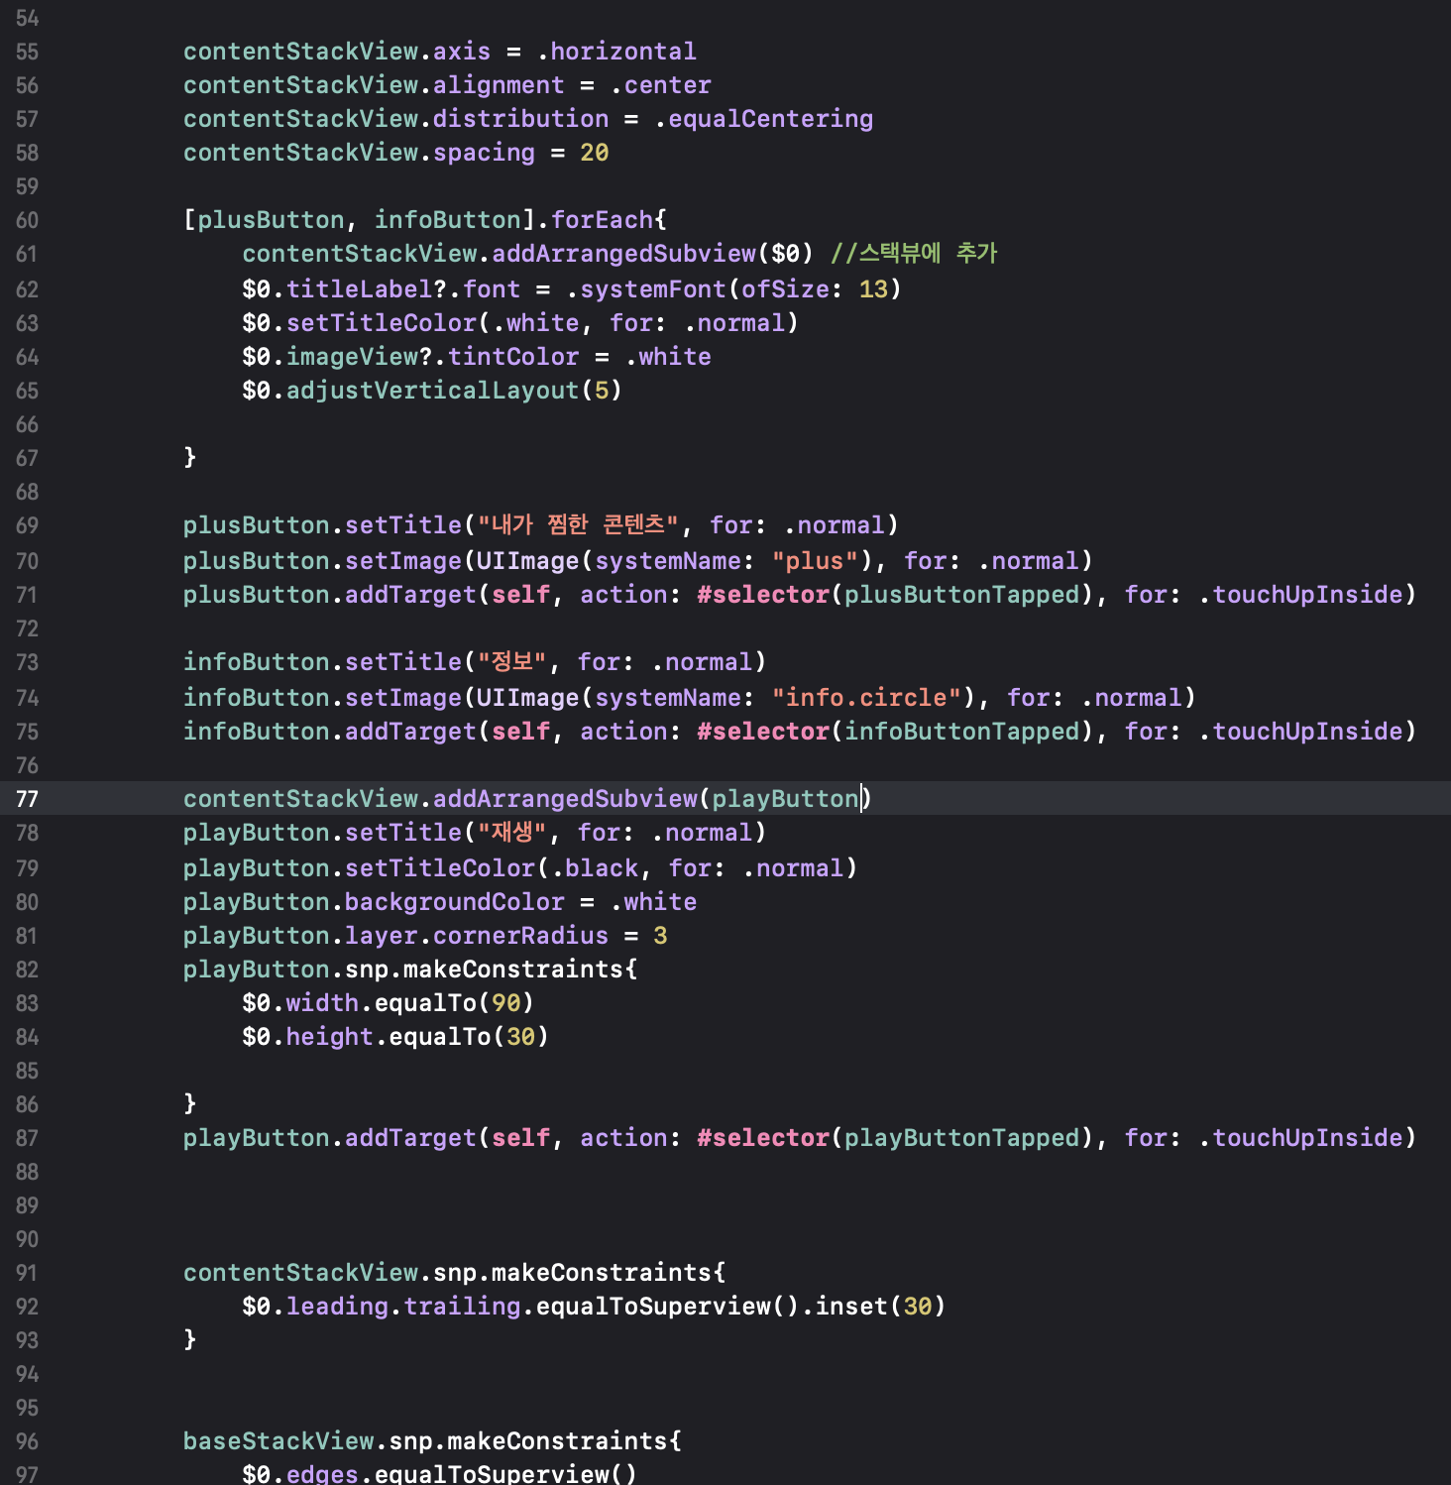This screenshot has width=1451, height=1485.
Task: Click 'infoButton' inside the array on line 60
Action: (x=447, y=220)
